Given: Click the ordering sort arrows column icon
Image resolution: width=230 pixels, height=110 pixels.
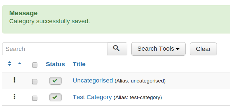Looking at the screenshot, I should 10,63.
